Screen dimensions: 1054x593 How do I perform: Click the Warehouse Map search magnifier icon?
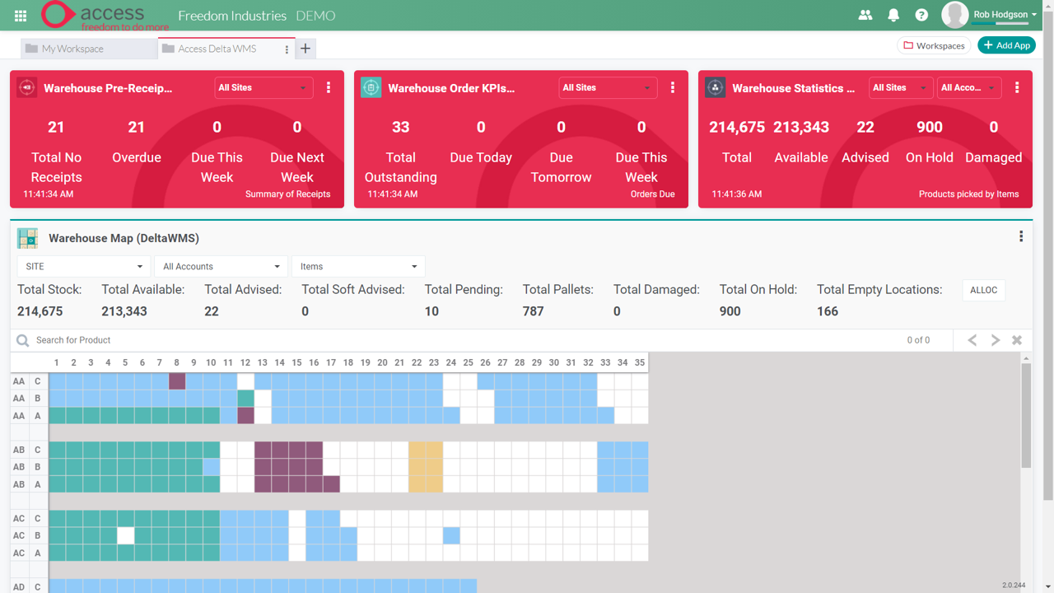pyautogui.click(x=21, y=339)
